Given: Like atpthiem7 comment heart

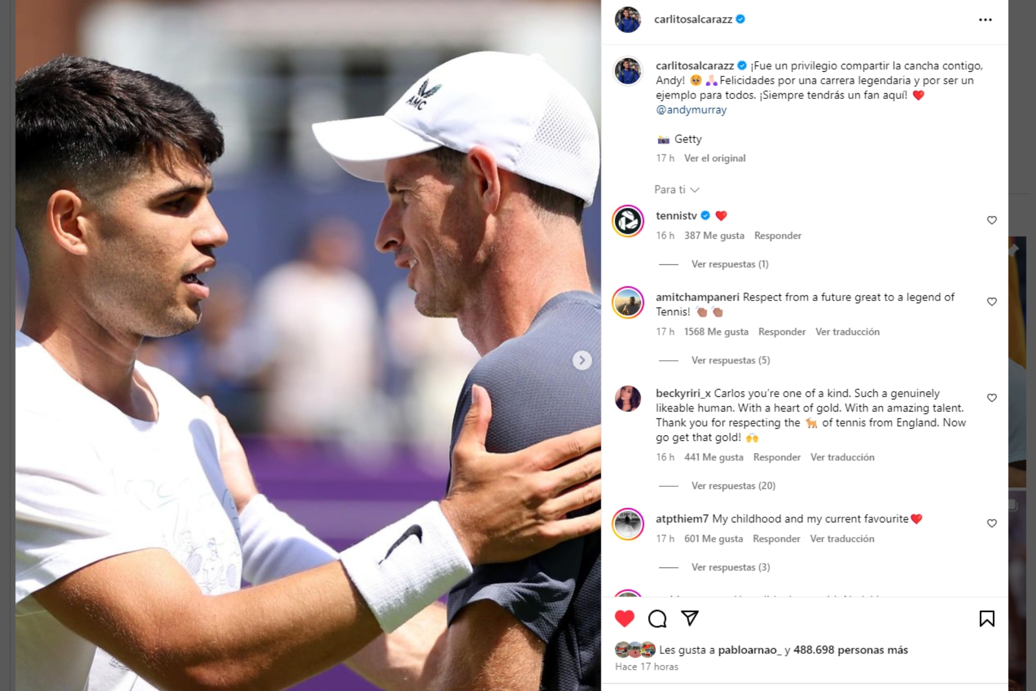Looking at the screenshot, I should point(992,523).
